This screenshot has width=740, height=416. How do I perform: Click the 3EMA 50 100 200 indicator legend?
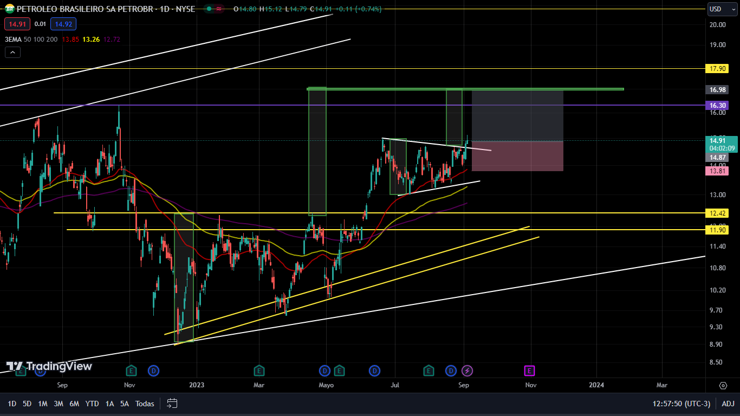[x=31, y=39]
